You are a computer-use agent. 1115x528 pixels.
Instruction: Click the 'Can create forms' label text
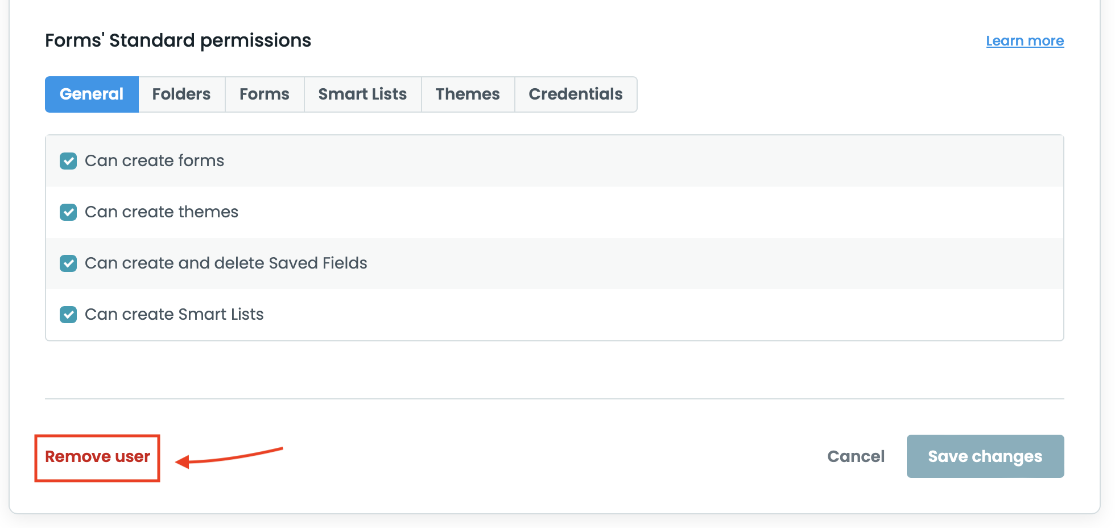tap(154, 161)
